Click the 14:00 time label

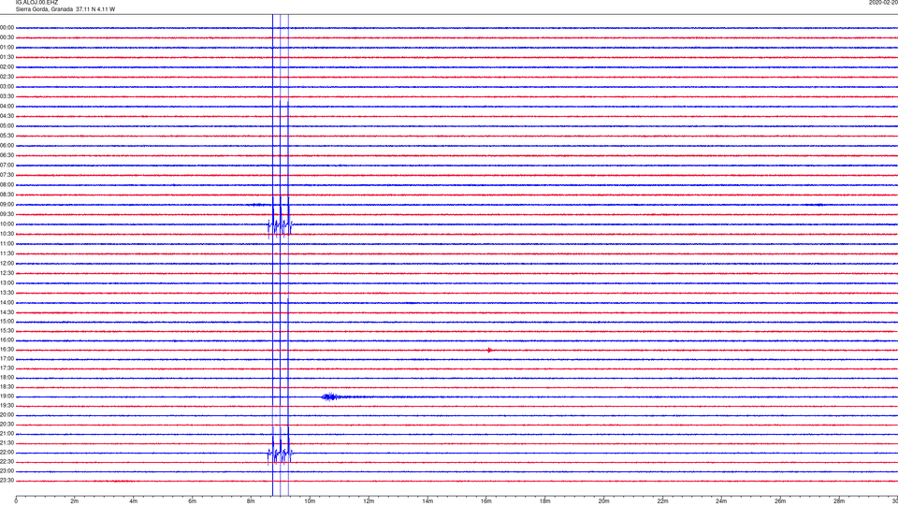tap(7, 302)
